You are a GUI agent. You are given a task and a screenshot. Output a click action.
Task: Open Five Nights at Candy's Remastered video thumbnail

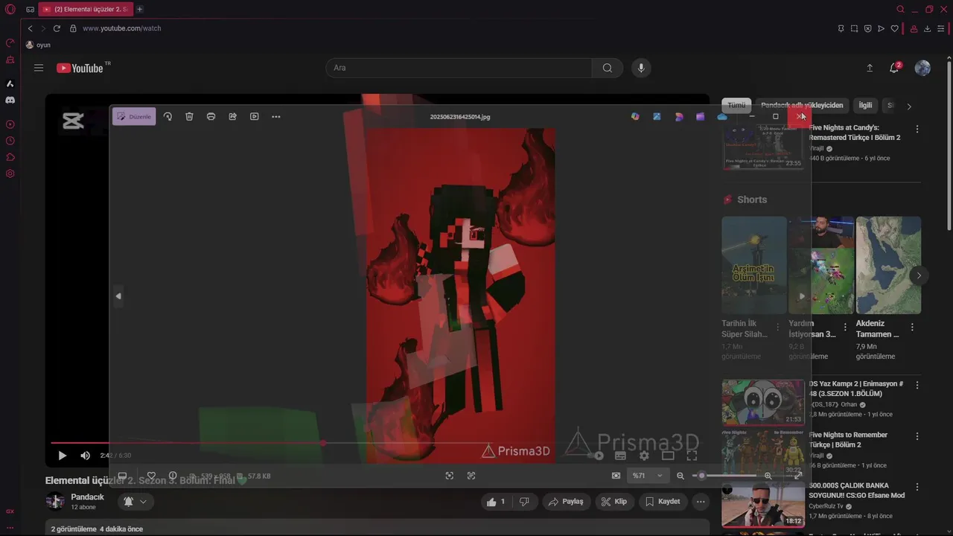763,146
